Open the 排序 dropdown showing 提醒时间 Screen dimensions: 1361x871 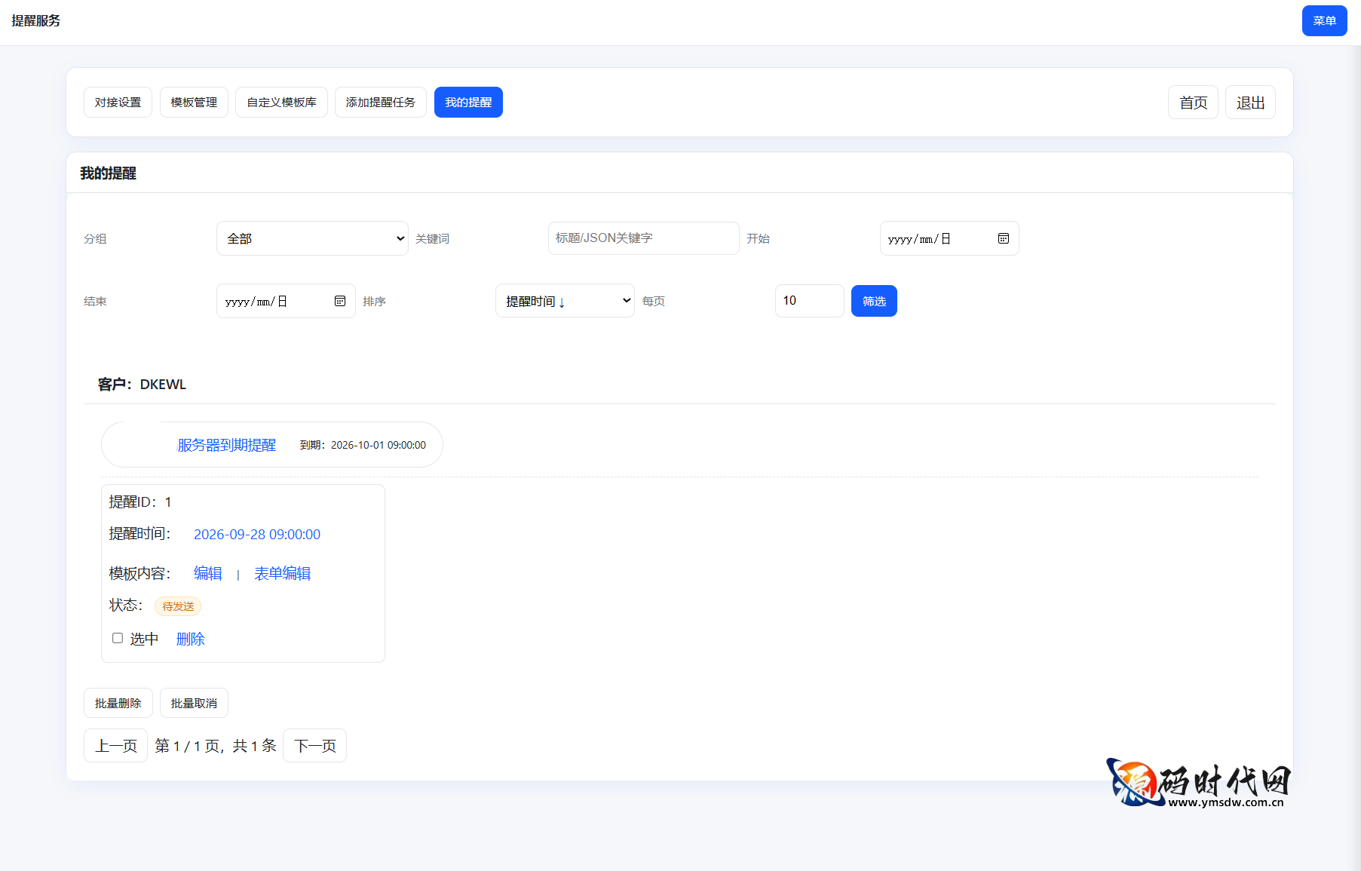coord(564,301)
